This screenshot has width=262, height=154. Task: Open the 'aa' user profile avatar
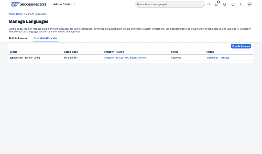(x=249, y=4)
